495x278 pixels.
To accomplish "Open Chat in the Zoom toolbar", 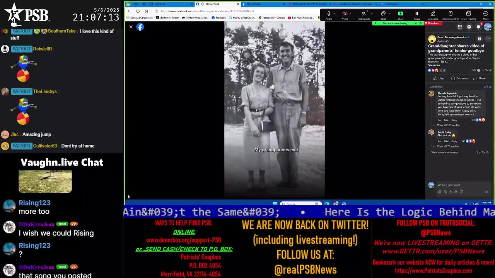I will pyautogui.click(x=383, y=15).
